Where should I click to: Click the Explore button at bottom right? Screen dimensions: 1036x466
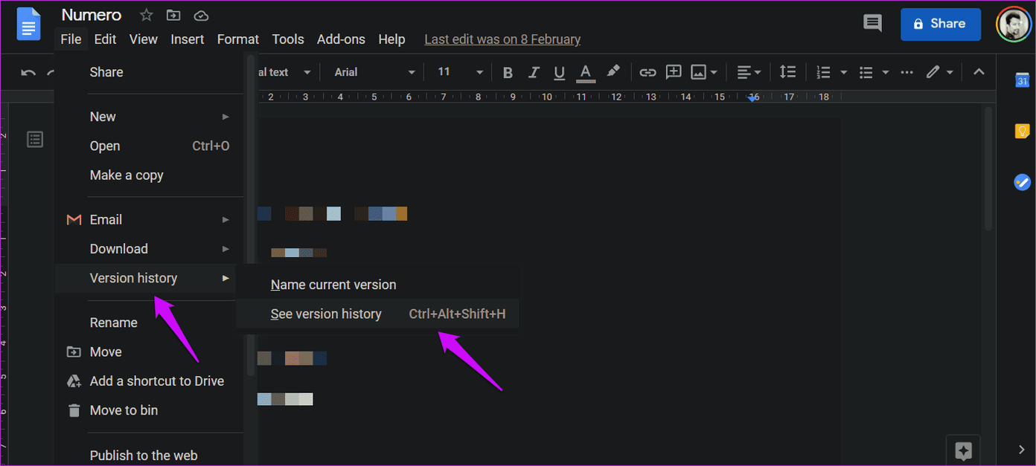[963, 450]
